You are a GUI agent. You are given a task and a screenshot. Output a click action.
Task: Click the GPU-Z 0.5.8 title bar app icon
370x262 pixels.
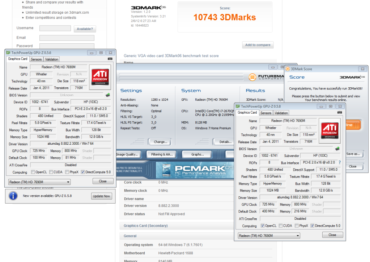coord(238,106)
